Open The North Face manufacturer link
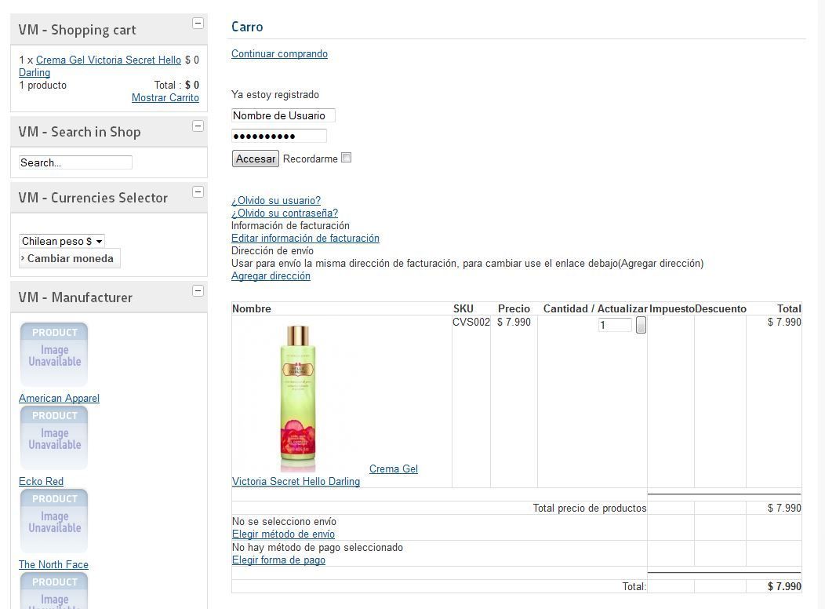 point(53,565)
